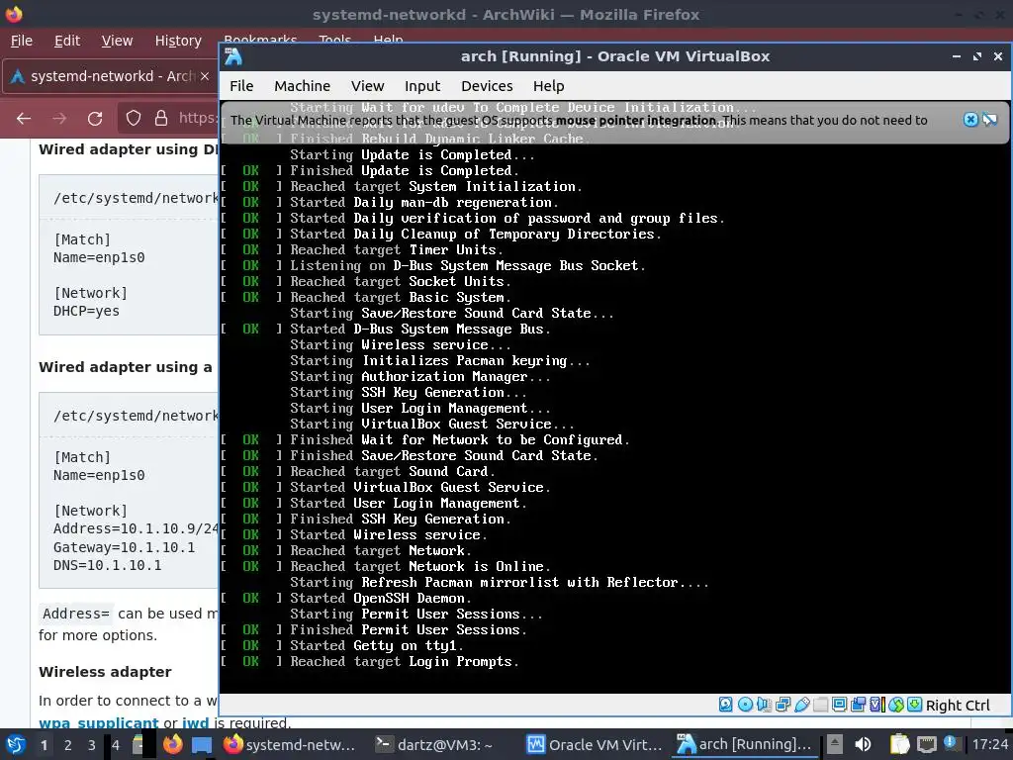This screenshot has height=760, width=1013.
Task: Follow the iwd link
Action: [x=195, y=722]
